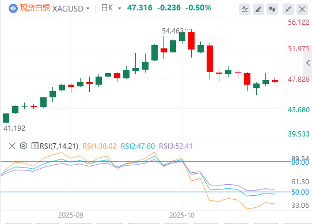The image size is (312, 224).
Task: Click the percent change -0.50%
Action: (x=198, y=7)
